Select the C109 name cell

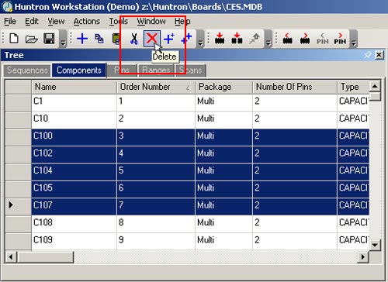point(74,241)
